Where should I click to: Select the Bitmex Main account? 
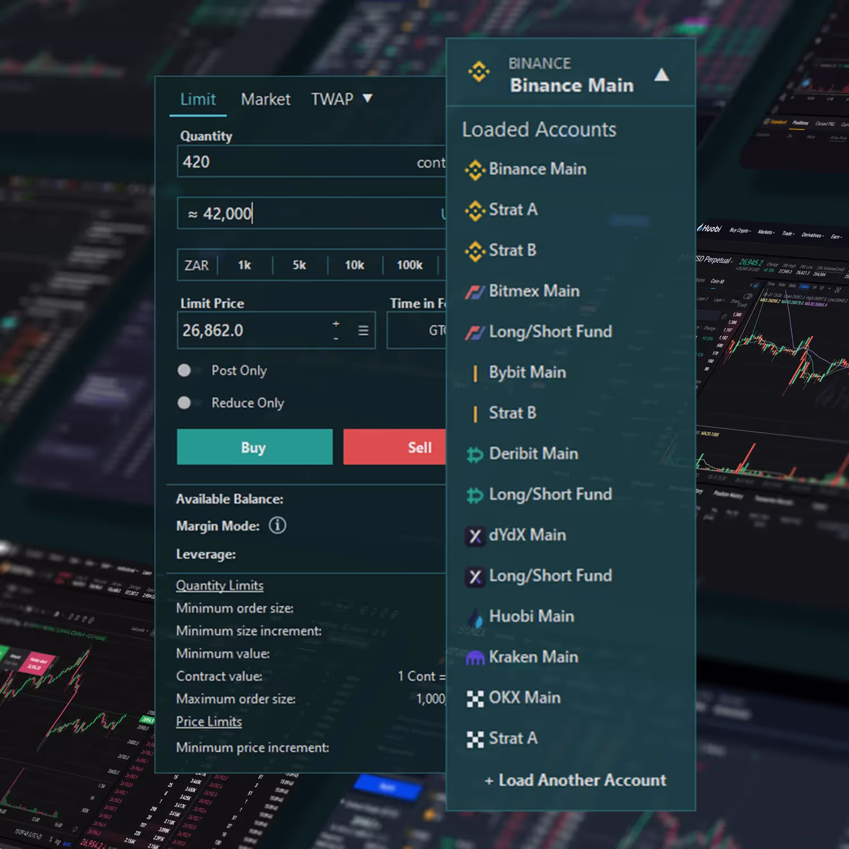[534, 291]
